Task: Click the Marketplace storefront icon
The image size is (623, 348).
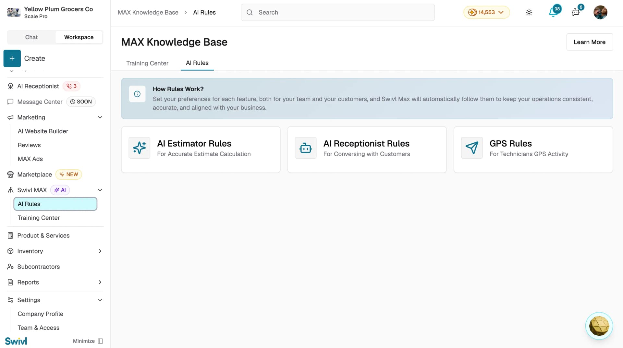Action: coord(10,174)
